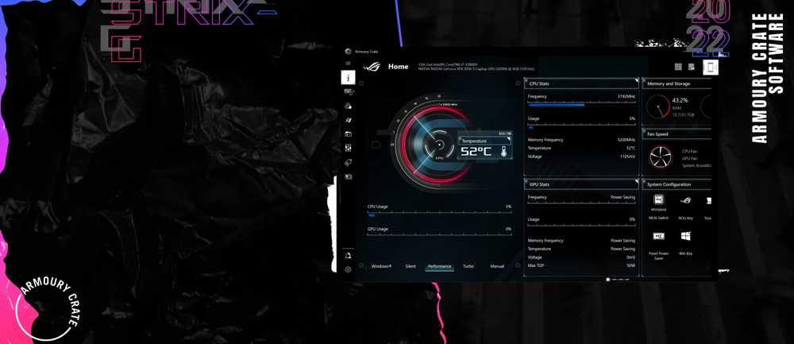Open the News icon in the sidebar

tap(348, 177)
